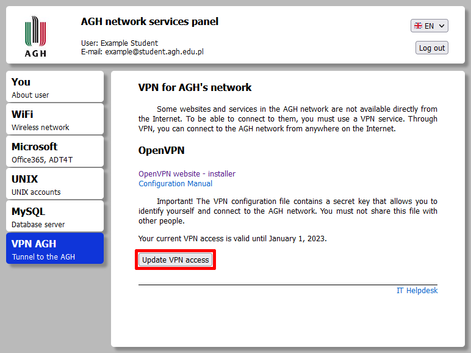Select the Microsoft Office365, ADT4T item
The image size is (471, 353).
55,152
